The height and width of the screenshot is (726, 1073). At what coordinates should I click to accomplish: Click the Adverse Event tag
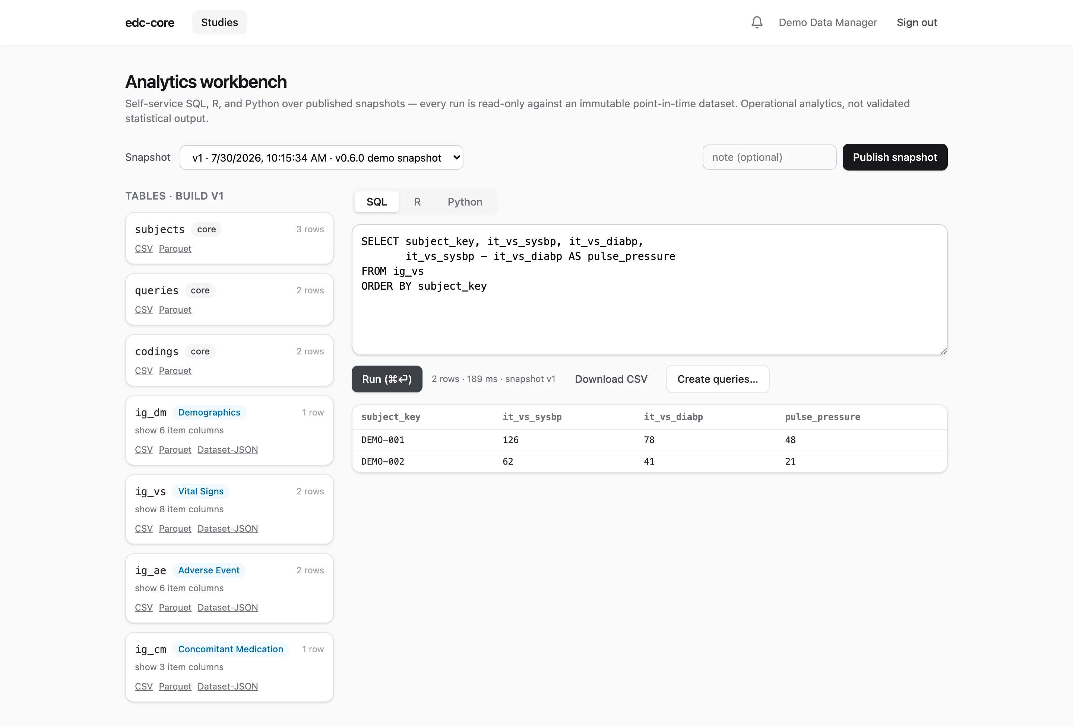[209, 570]
